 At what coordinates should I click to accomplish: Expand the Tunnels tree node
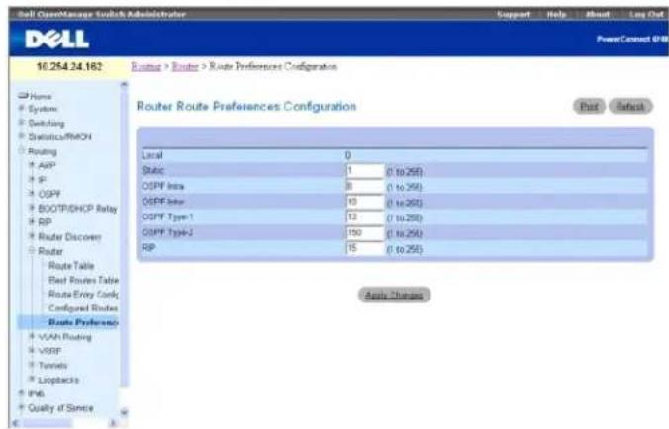31,365
